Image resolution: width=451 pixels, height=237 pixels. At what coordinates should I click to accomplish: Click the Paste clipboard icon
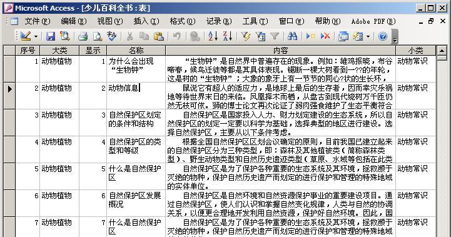(159, 36)
